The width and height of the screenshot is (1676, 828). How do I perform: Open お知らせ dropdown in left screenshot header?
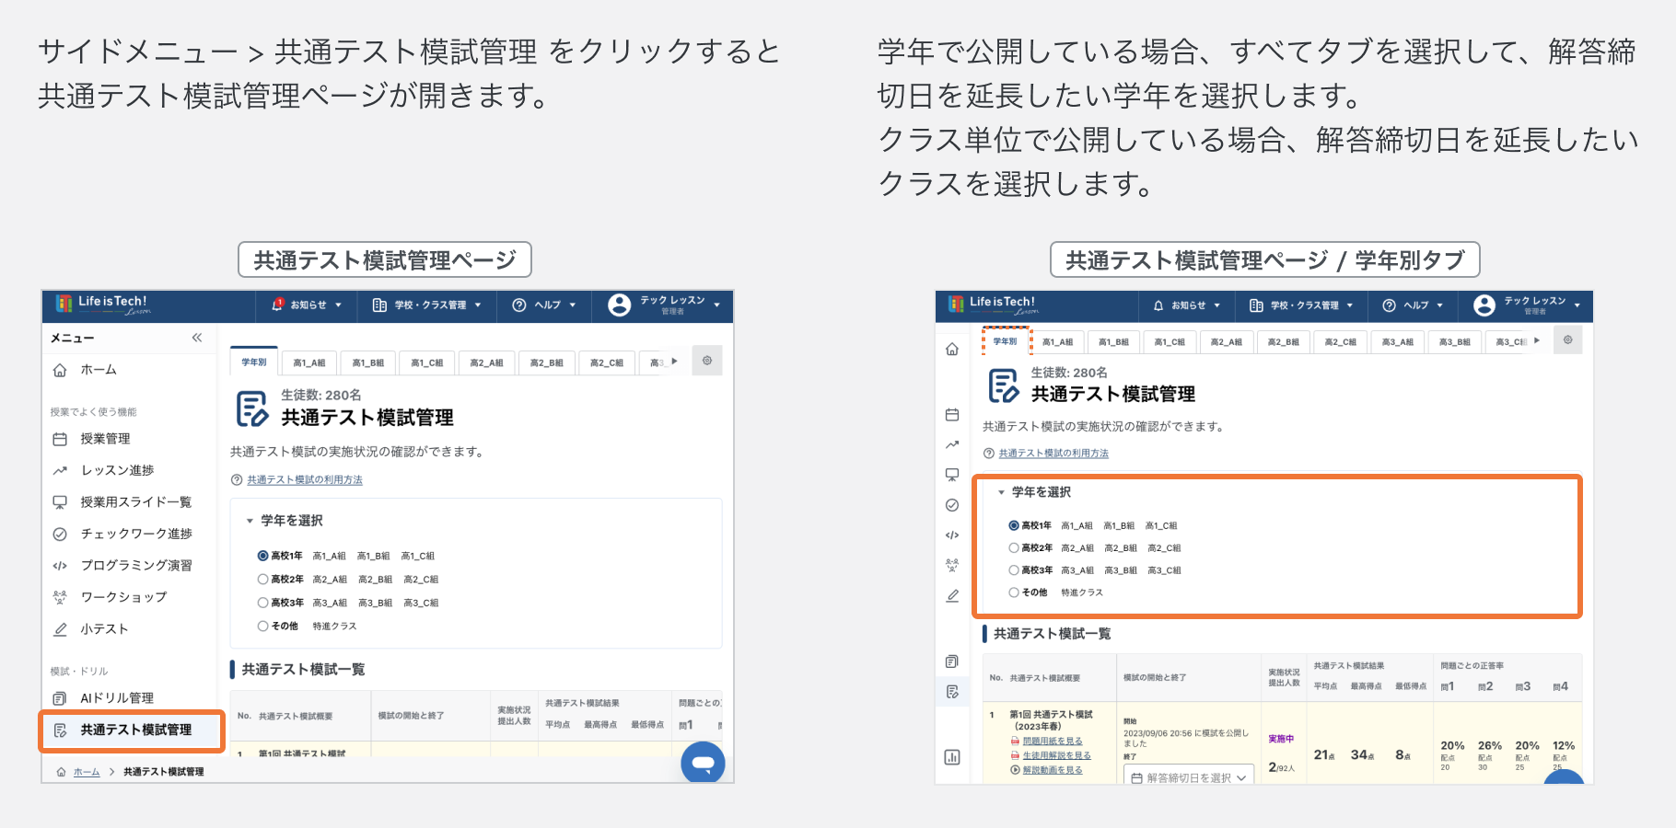click(x=307, y=305)
